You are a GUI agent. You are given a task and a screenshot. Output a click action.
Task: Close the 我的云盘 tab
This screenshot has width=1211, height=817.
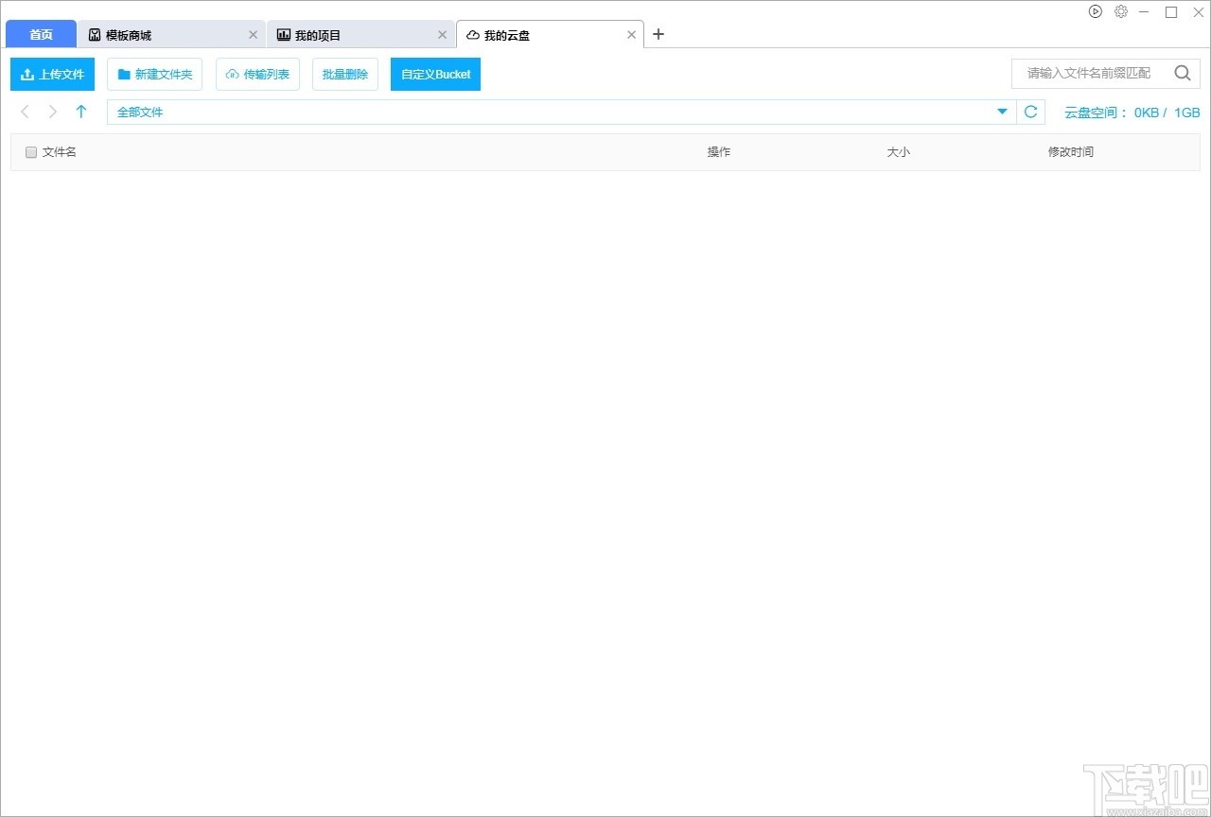(x=632, y=35)
